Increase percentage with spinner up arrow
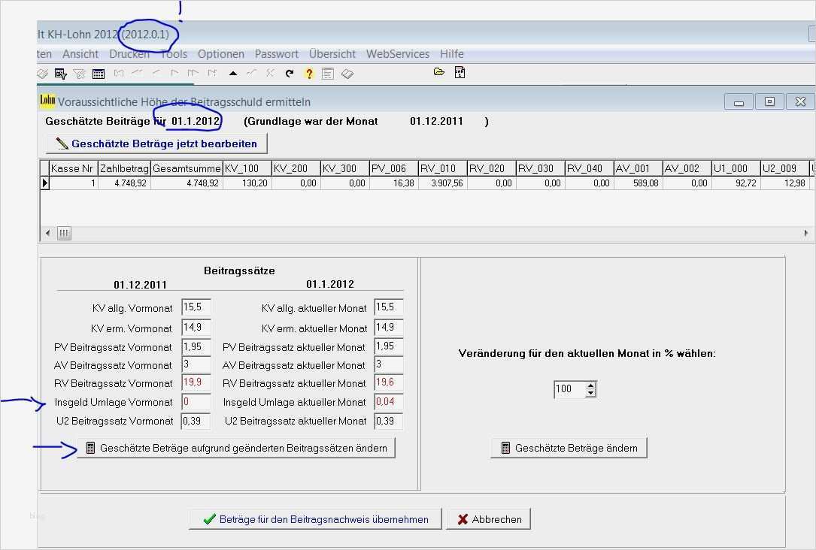Image resolution: width=816 pixels, height=550 pixels. (x=590, y=385)
